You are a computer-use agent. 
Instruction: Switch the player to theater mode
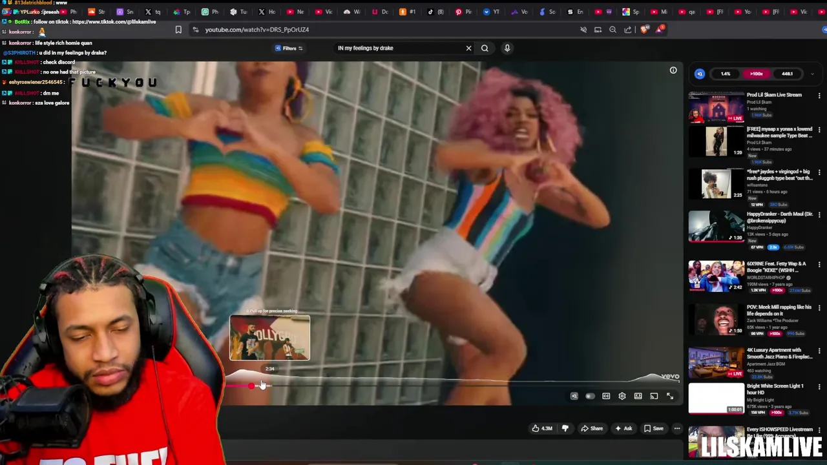(x=638, y=397)
